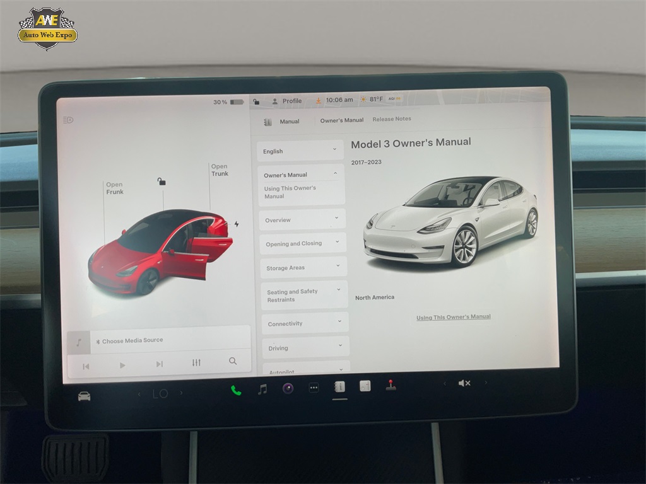Image resolution: width=646 pixels, height=484 pixels.
Task: Tap the 2017–2023 model year text
Action: 367,162
